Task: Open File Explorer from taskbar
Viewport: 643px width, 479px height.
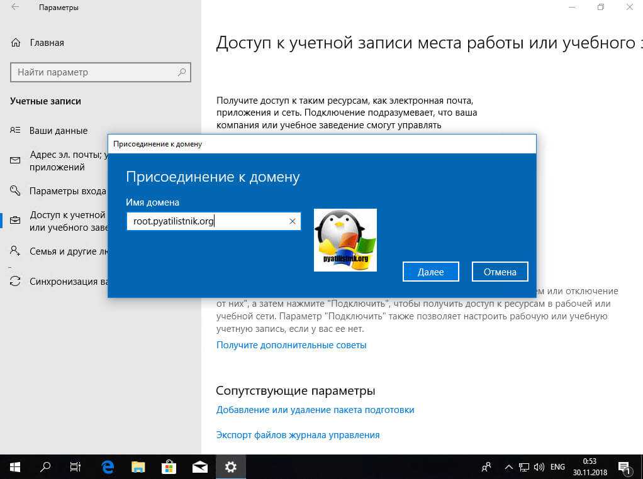Action: (x=138, y=466)
